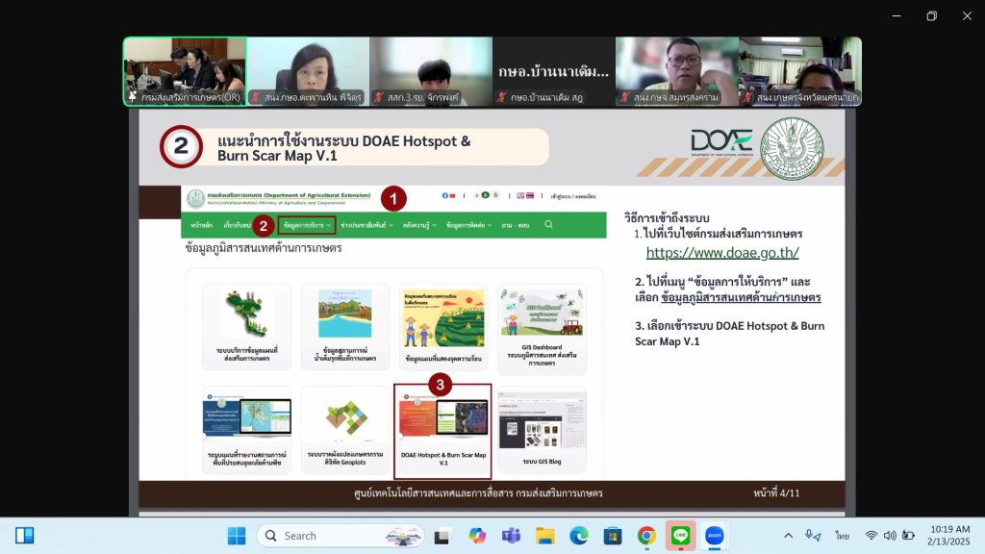Screen dimensions: 985x554
Task: Click the slide title แนะนำการใช้งานระบบ DOAE Hotspot
Action: tap(343, 147)
